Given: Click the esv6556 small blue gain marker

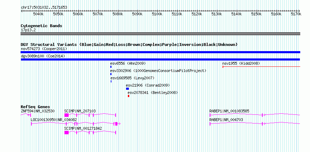Looking at the screenshot, I should point(111,67).
